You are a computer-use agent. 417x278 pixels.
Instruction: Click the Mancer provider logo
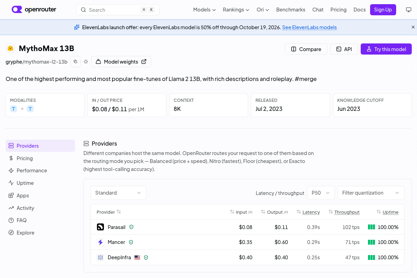[x=100, y=242]
